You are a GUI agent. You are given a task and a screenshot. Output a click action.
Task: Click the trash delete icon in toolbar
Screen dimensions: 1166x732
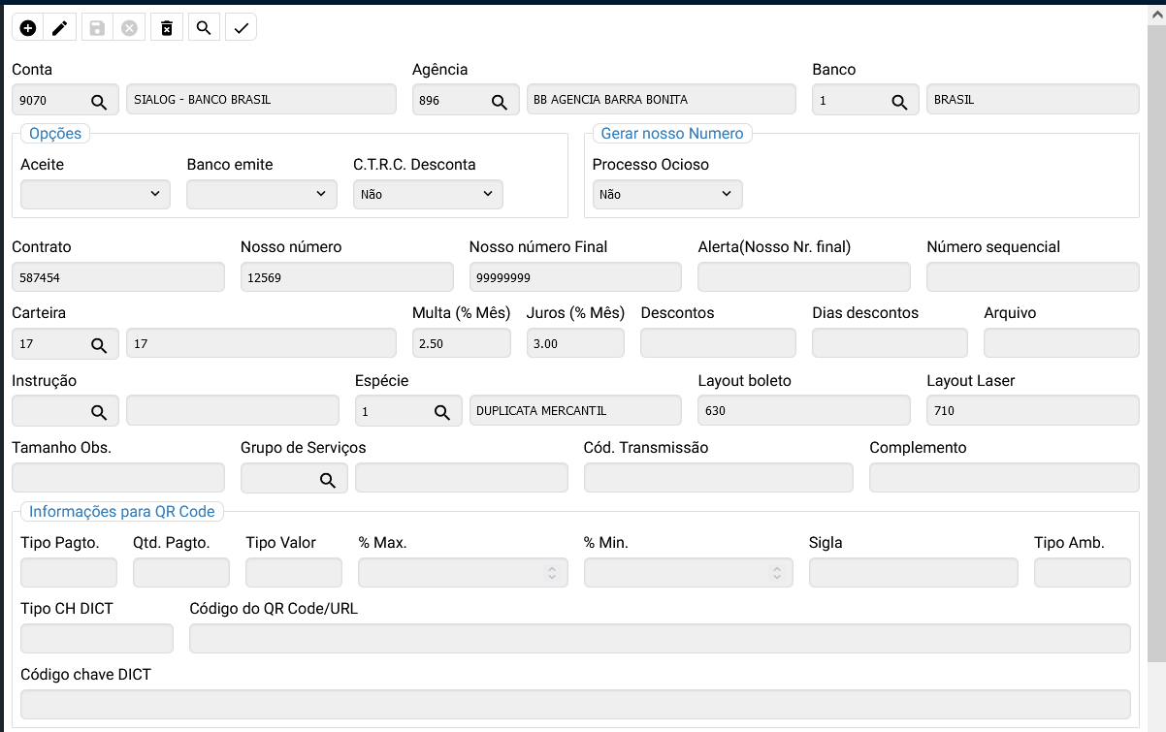point(167,28)
